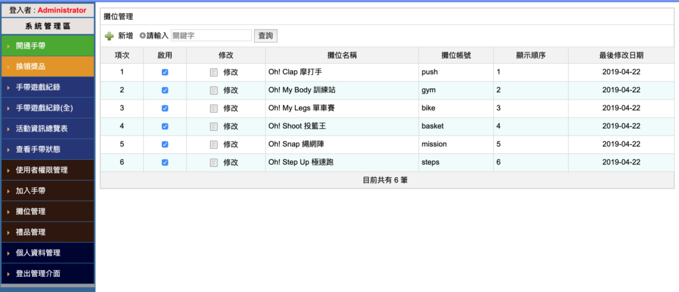The width and height of the screenshot is (679, 292).
Task: Click the 最後修改日期 column header
Action: click(x=621, y=55)
